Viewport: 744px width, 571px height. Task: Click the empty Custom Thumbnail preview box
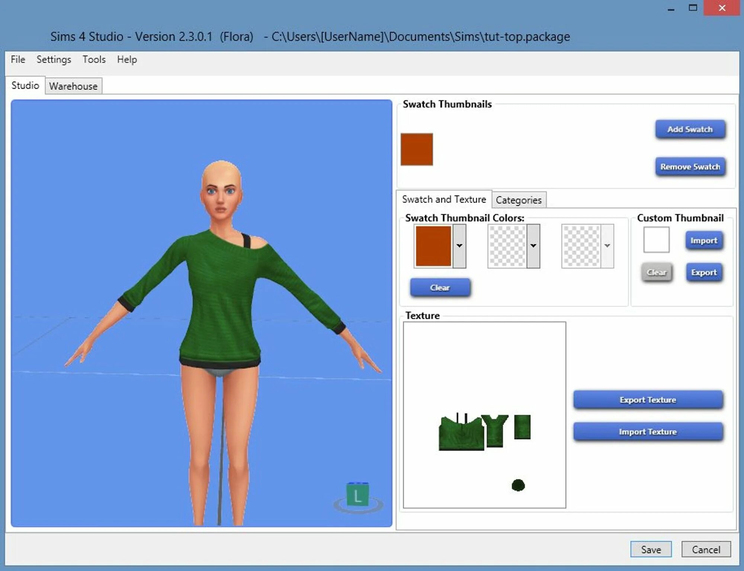click(656, 239)
